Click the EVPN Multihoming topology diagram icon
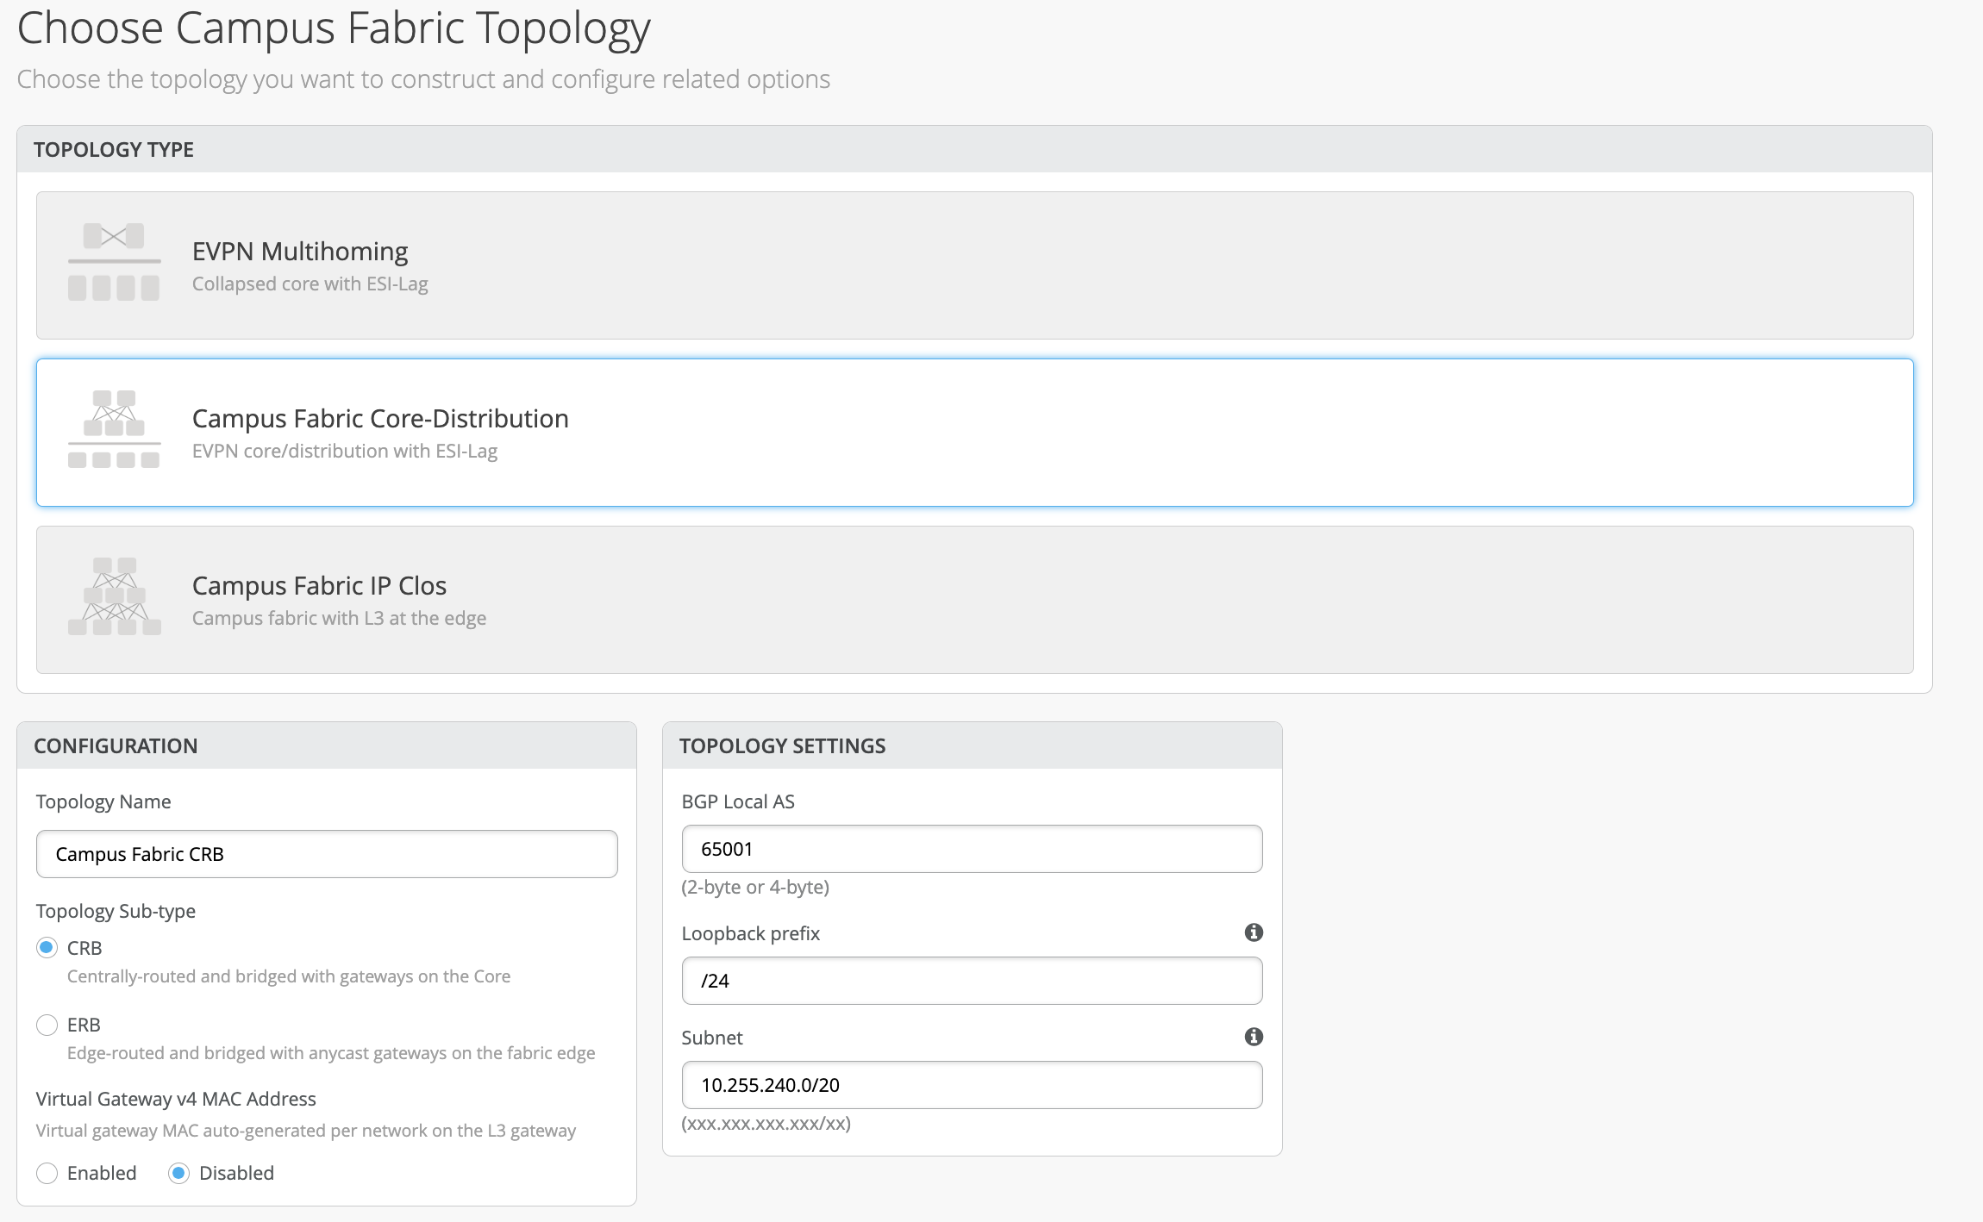This screenshot has width=1983, height=1222. click(114, 262)
